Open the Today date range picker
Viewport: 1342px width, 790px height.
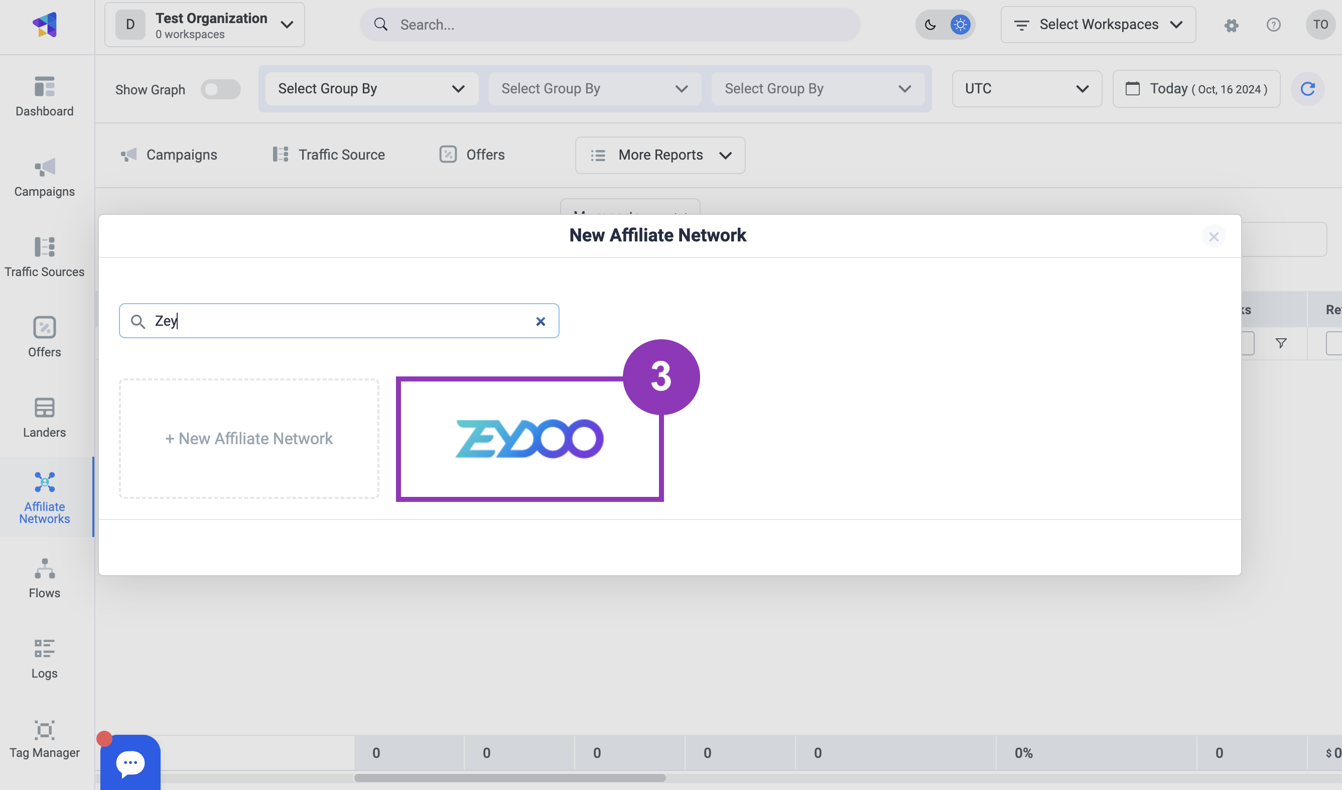point(1196,89)
